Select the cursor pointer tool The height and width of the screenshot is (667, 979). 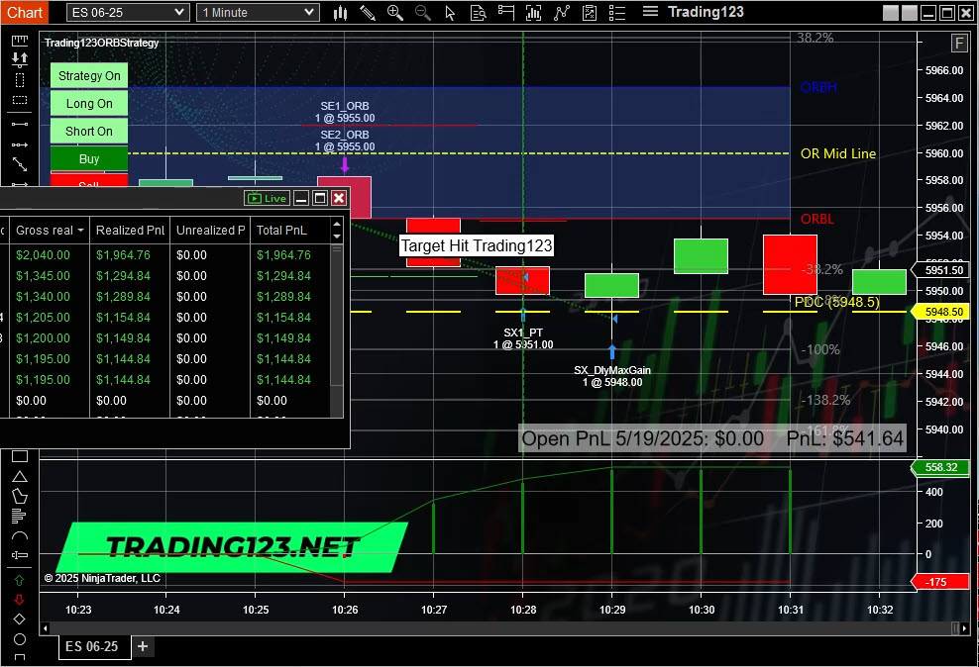[x=450, y=13]
